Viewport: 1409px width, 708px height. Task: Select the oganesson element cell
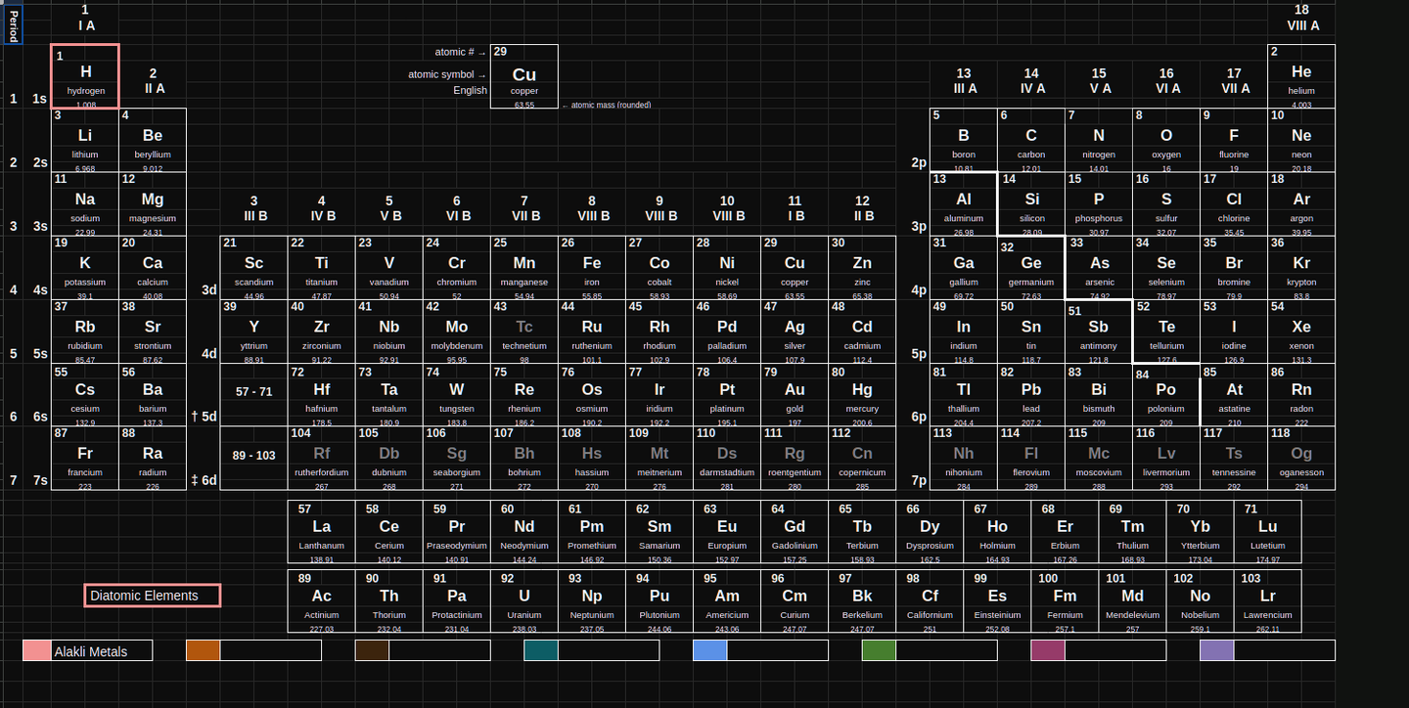point(1300,458)
